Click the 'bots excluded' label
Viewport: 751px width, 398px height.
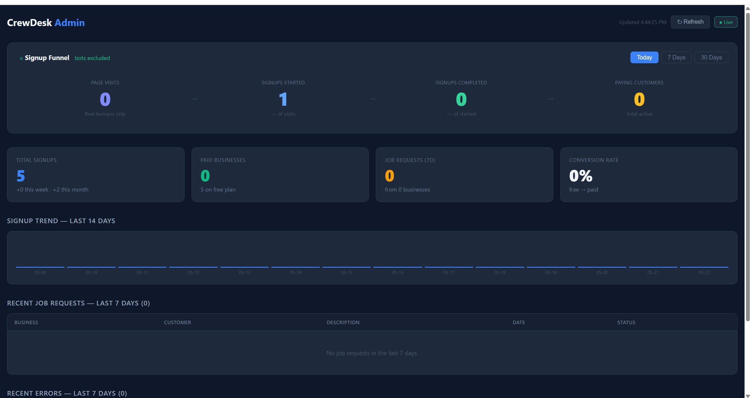click(x=92, y=58)
